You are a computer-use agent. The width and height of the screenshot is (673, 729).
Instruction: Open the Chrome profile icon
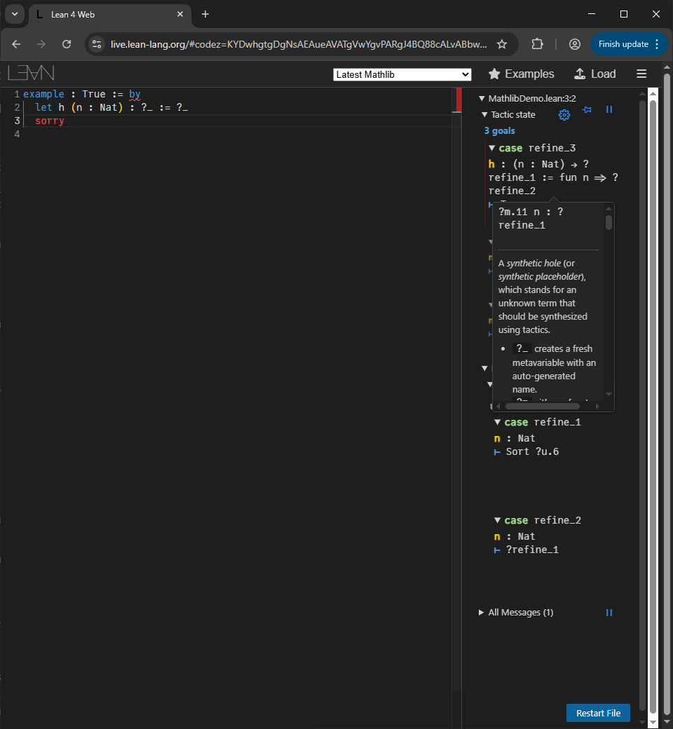click(574, 44)
